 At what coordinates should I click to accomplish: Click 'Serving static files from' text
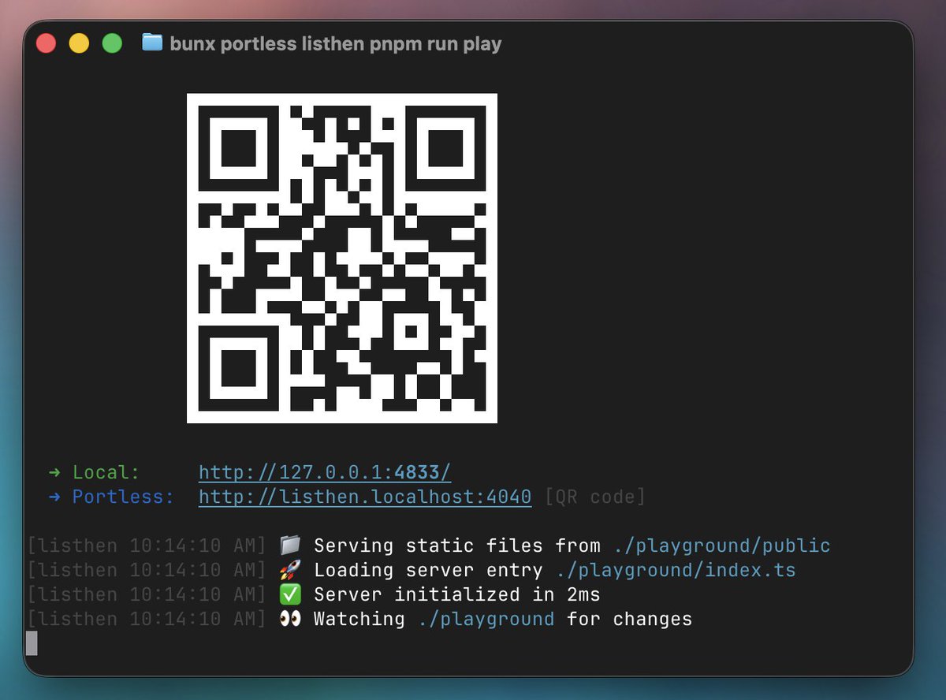pos(457,545)
